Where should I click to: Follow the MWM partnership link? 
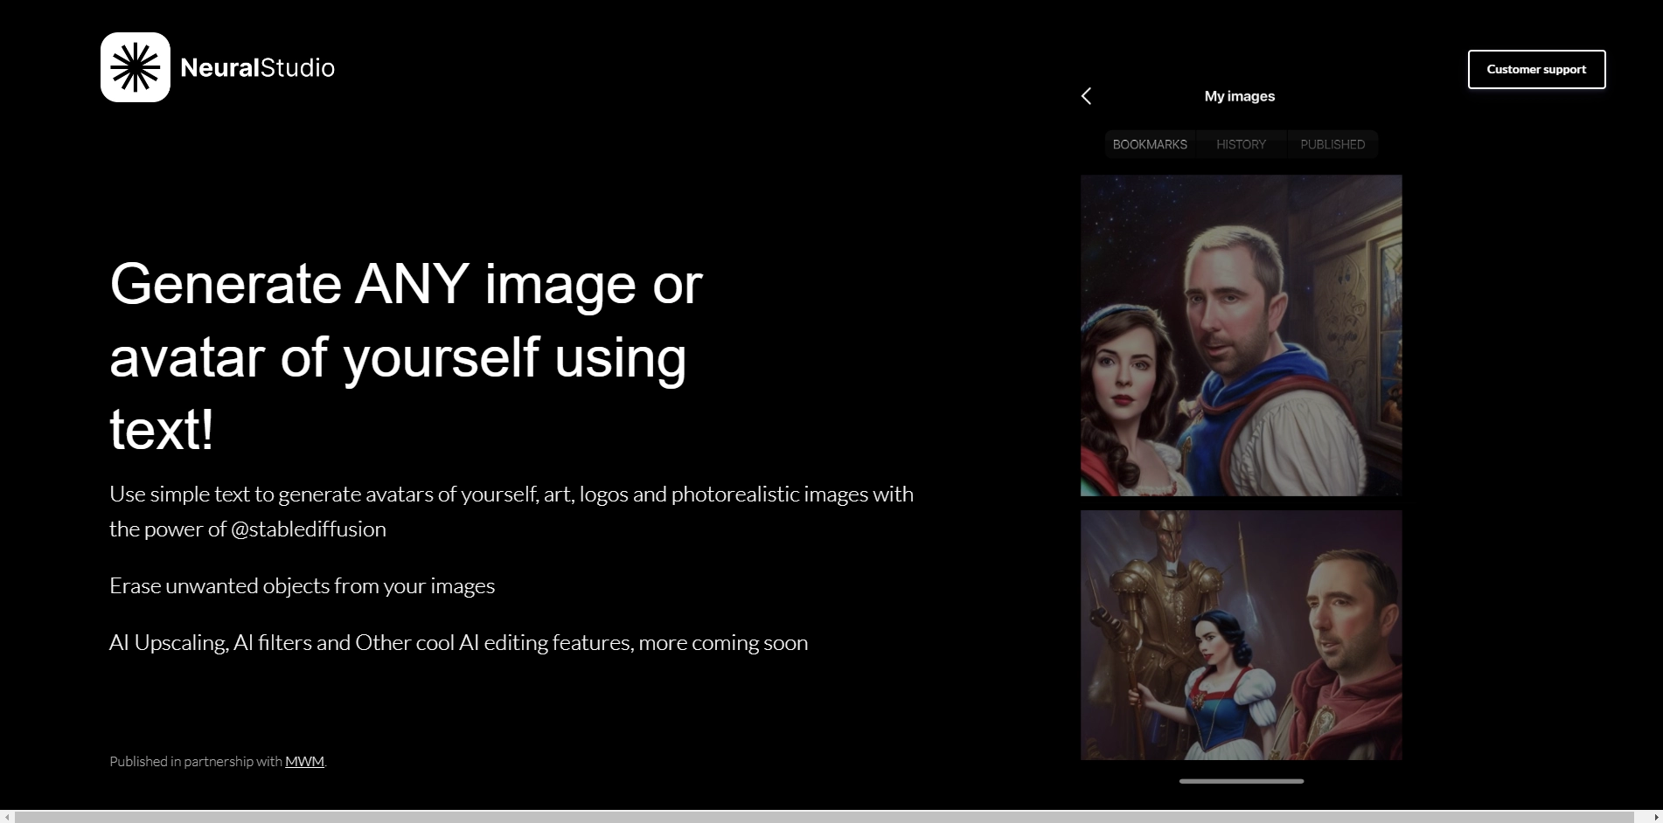point(304,762)
